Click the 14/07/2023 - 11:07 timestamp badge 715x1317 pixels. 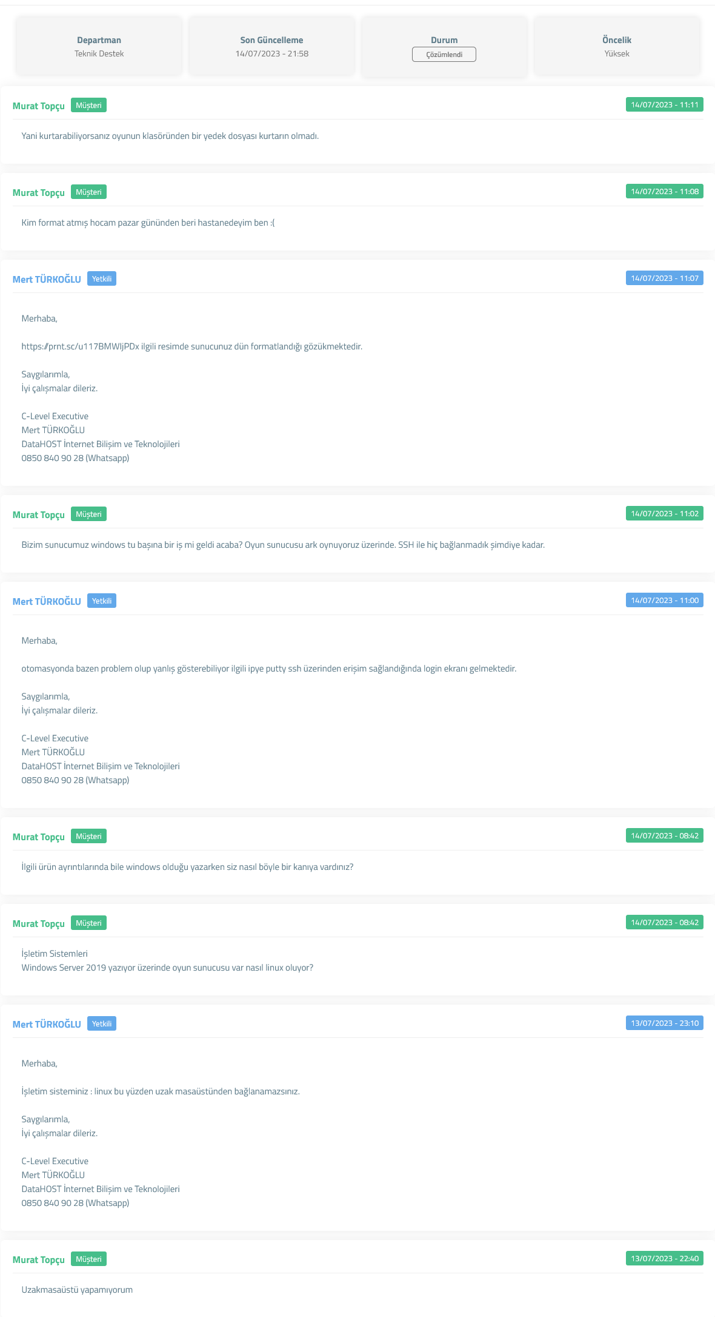click(x=665, y=278)
